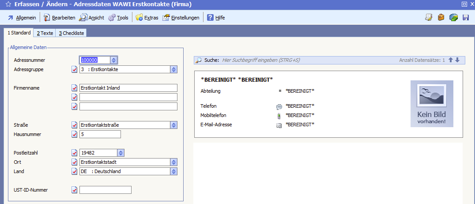Click the notes scroll with pencil icon

(x=428, y=18)
